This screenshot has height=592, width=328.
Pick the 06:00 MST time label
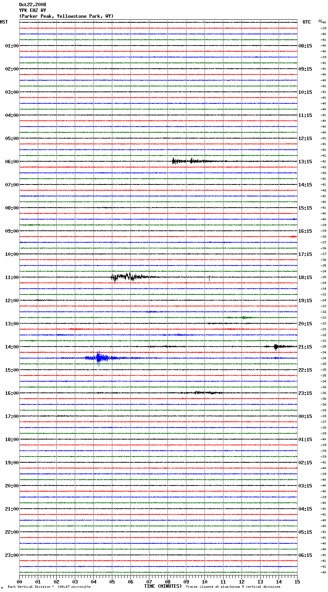[12, 162]
